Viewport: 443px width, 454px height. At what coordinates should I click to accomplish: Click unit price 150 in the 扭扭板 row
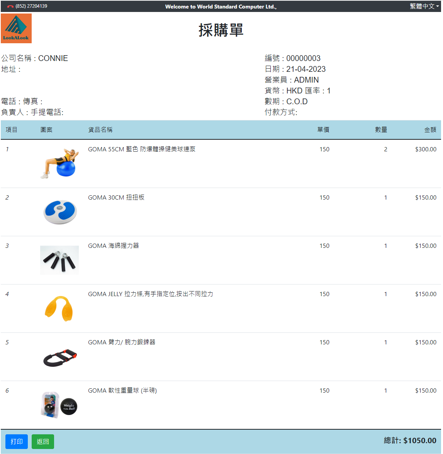pos(324,198)
